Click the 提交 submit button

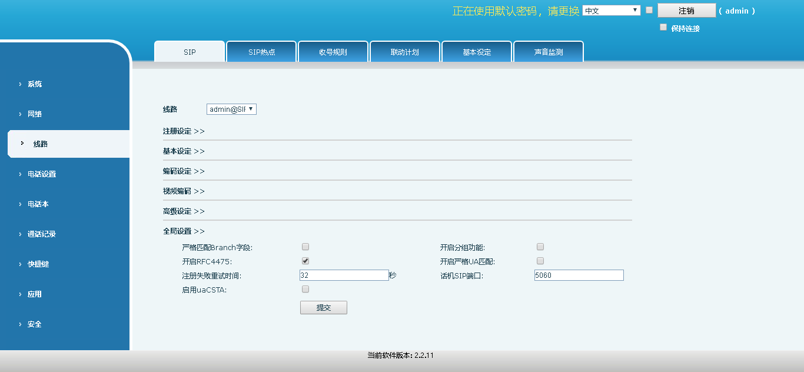[324, 308]
